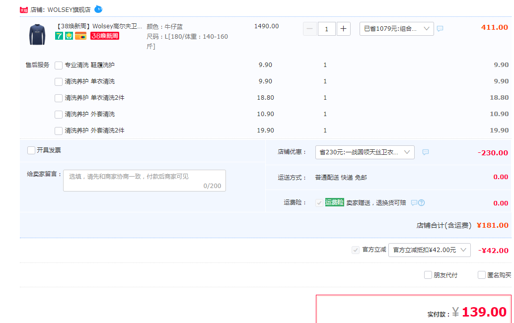514x323 pixels.
Task: Click the 卖家赠送，退换货可赔 text
Action: 376,203
